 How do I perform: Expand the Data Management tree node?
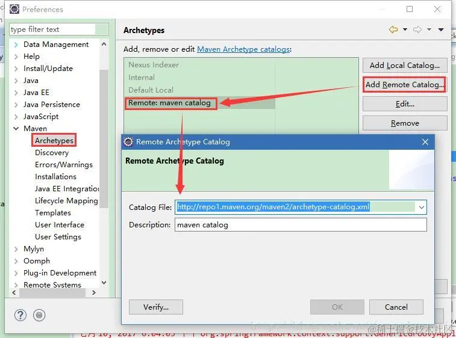tap(16, 45)
